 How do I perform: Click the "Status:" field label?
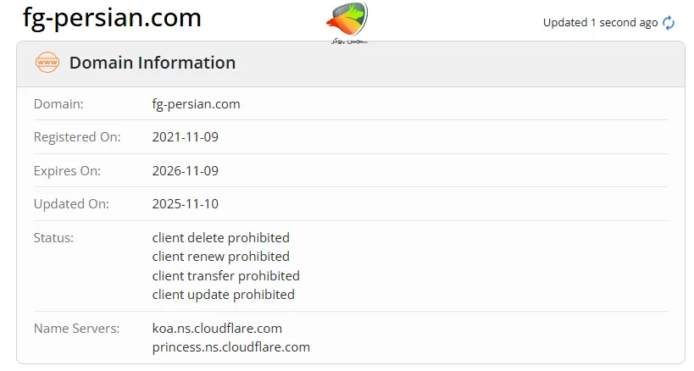tap(53, 238)
